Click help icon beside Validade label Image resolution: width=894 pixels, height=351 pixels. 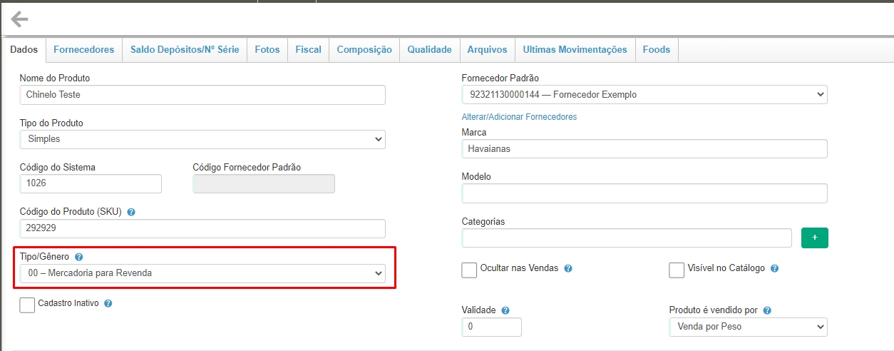click(x=505, y=310)
